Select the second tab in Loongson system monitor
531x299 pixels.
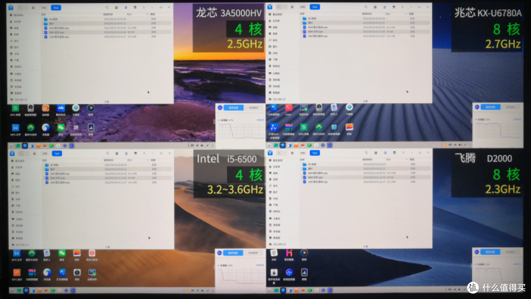253,108
